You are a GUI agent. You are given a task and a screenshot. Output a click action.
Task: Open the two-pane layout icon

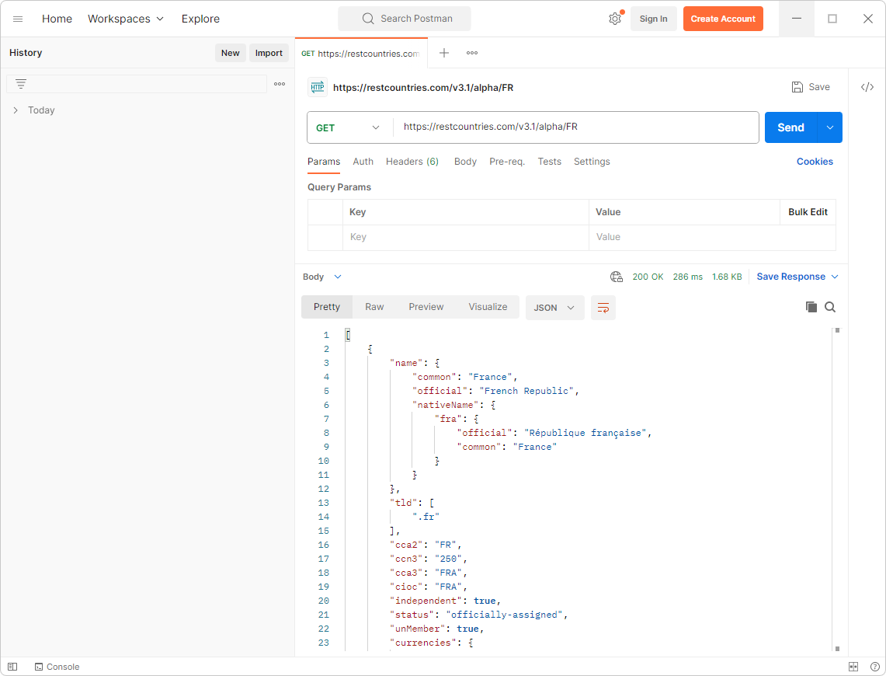pyautogui.click(x=853, y=667)
